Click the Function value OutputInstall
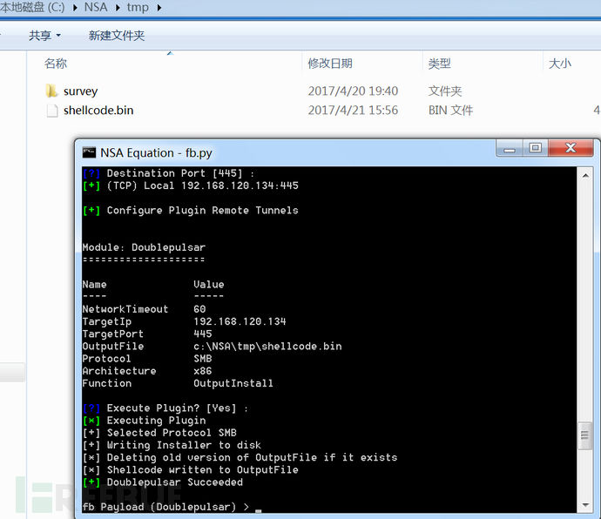 [233, 383]
